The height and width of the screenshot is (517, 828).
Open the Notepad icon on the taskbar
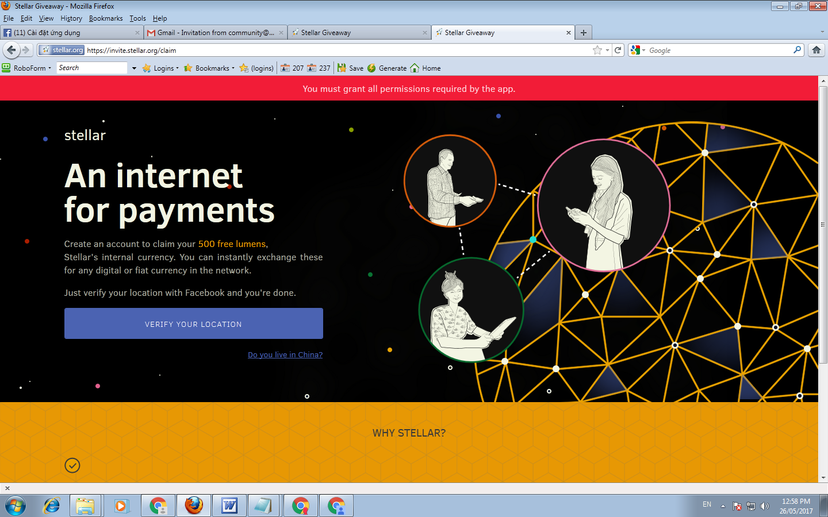(263, 506)
